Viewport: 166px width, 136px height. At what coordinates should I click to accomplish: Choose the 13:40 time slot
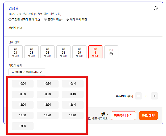[73, 115]
